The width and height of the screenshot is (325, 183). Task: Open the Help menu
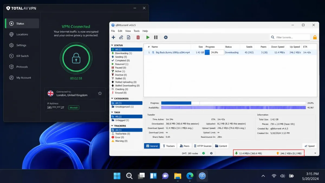pos(145,31)
